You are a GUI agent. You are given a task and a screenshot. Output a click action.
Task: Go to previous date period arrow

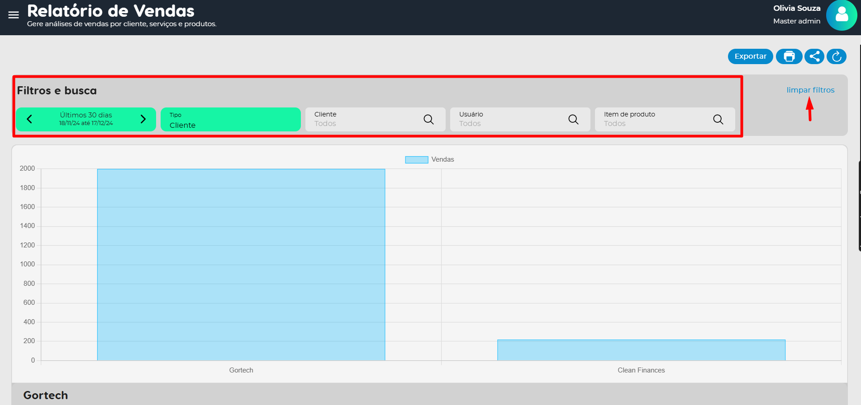30,119
